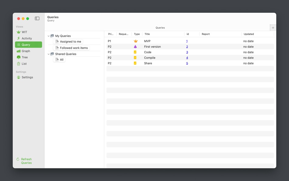Click the no date cell in MVP row
This screenshot has height=181, width=289.
point(248,41)
